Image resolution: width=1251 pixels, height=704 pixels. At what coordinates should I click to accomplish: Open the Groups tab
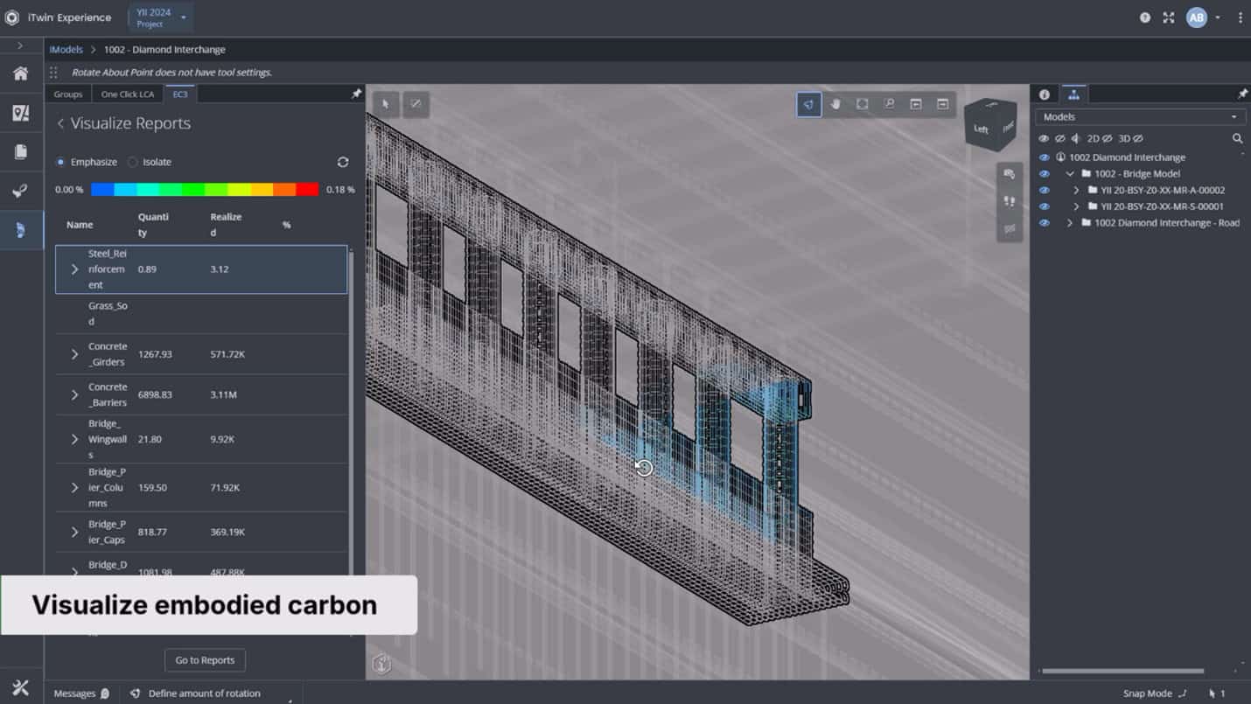67,94
